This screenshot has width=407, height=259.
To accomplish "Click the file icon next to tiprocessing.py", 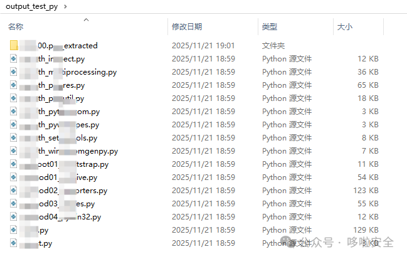I will pyautogui.click(x=14, y=72).
